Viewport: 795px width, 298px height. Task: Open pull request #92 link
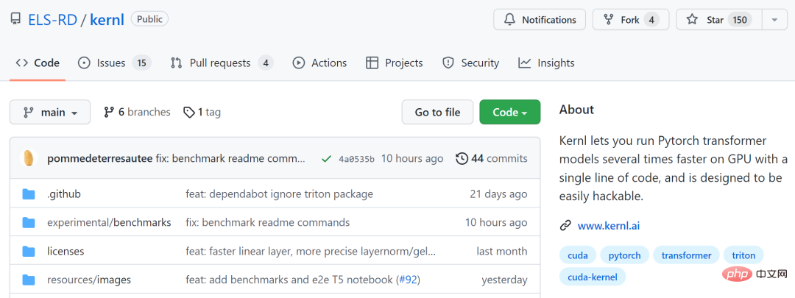click(408, 280)
